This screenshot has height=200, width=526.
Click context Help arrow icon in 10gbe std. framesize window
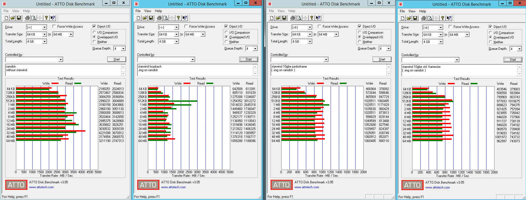click(449, 18)
